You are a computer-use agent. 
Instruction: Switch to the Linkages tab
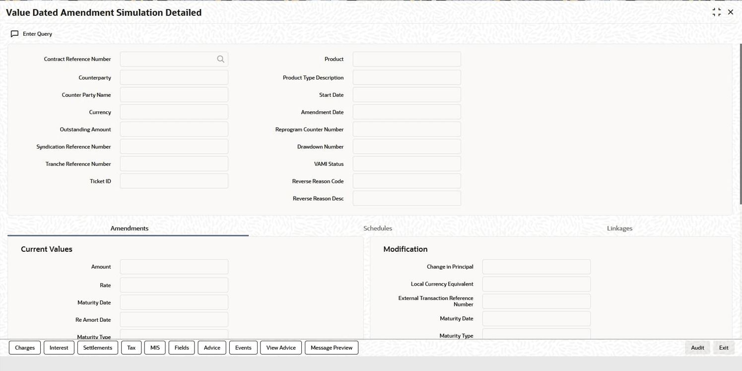tap(619, 228)
